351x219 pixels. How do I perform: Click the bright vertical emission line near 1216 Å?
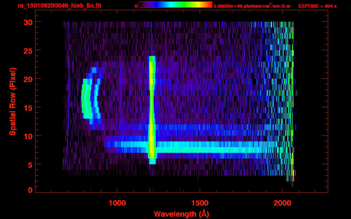pyautogui.click(x=152, y=110)
